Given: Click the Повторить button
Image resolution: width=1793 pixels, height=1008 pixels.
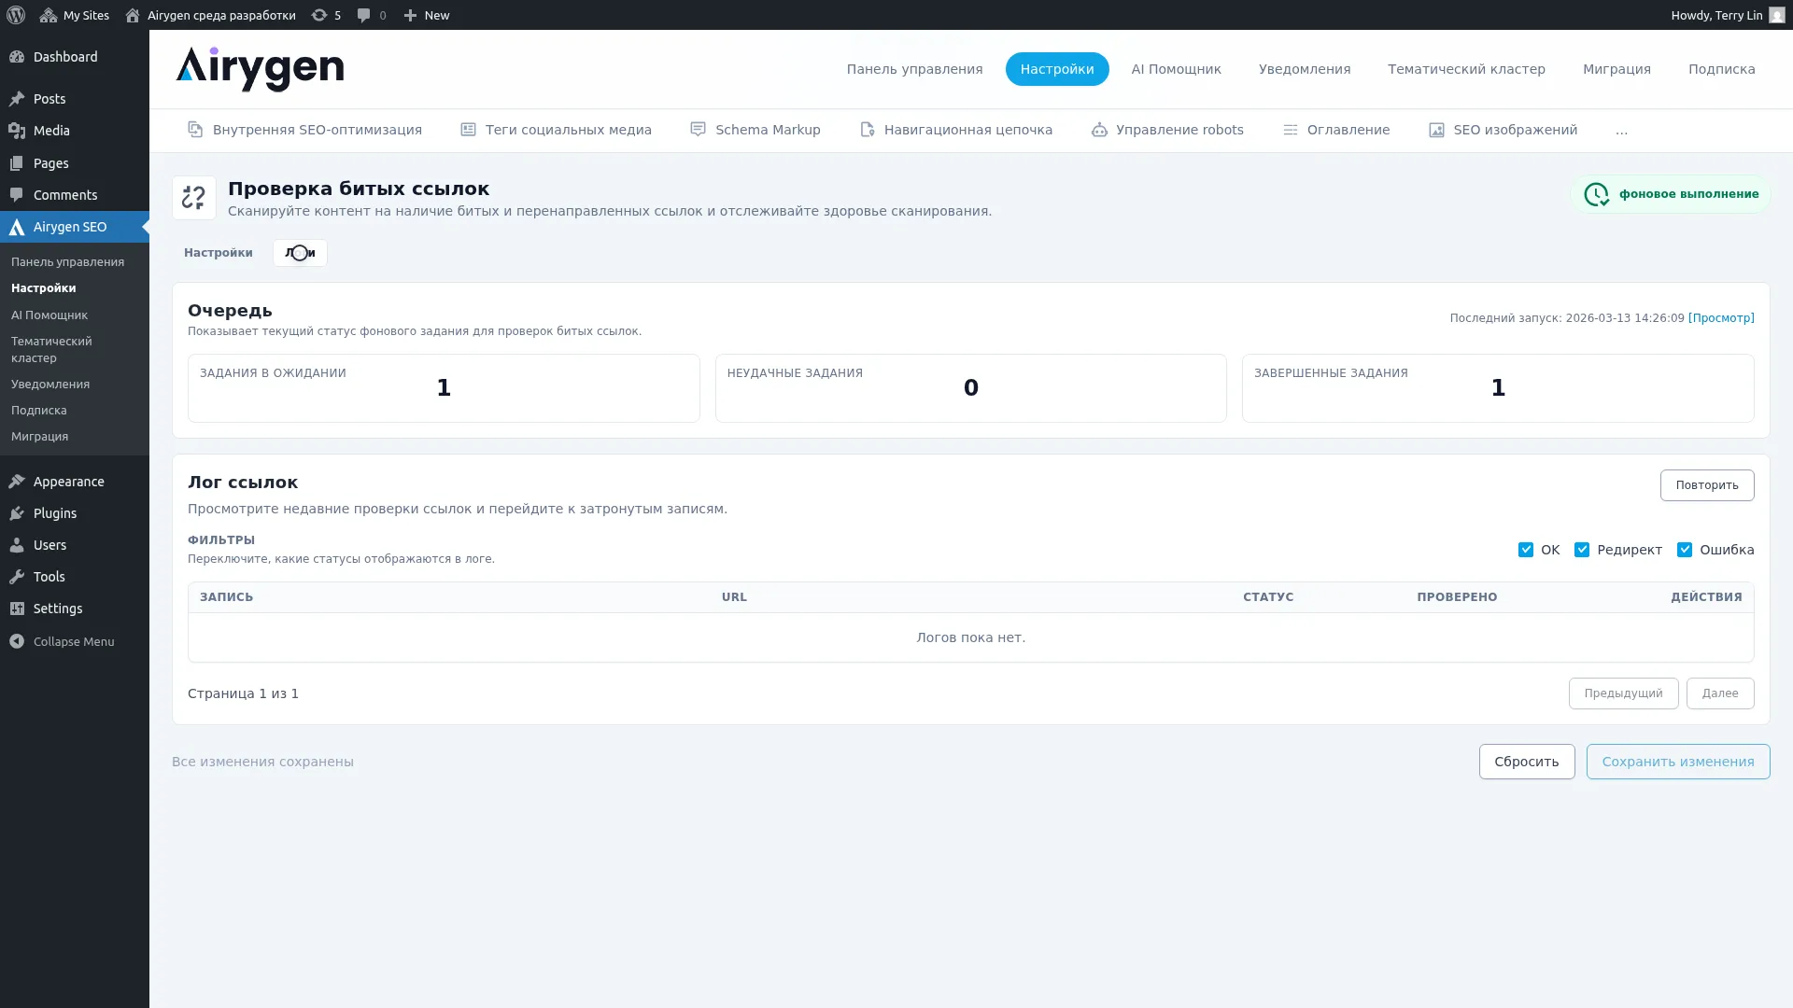Looking at the screenshot, I should [1707, 485].
